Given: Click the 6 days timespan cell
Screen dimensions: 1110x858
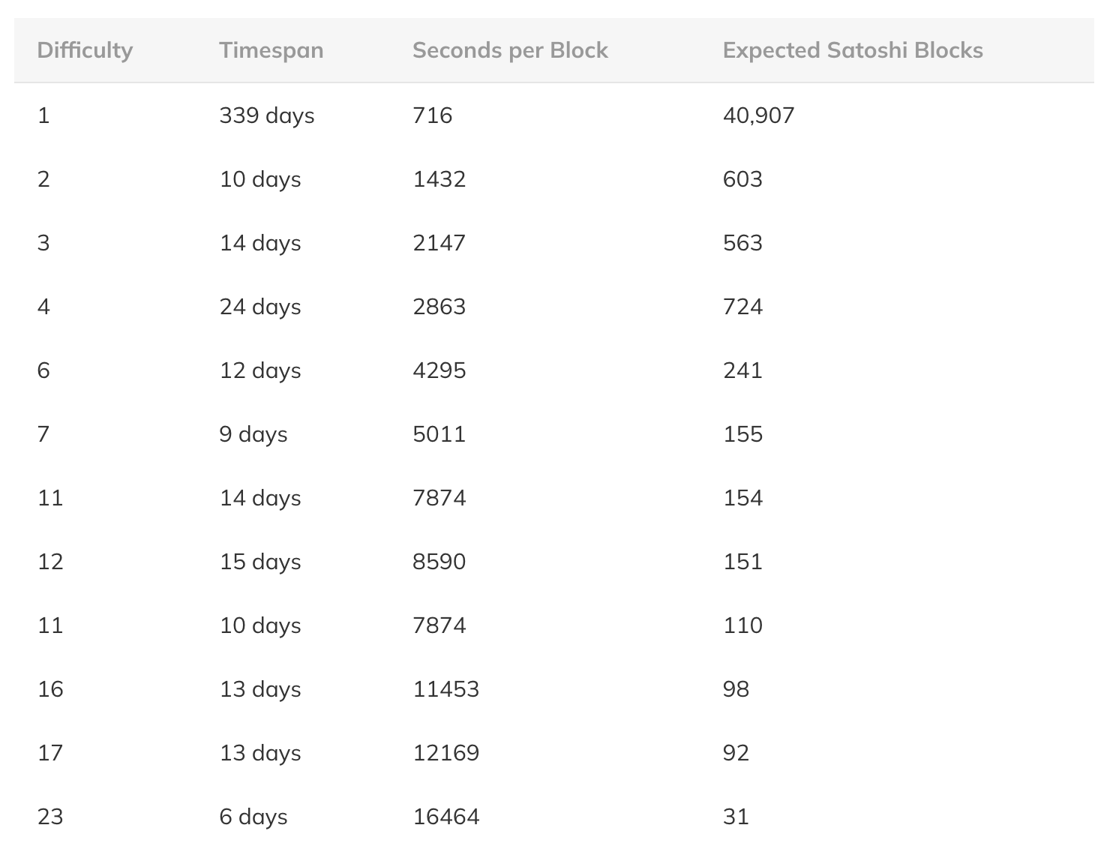Looking at the screenshot, I should [253, 817].
